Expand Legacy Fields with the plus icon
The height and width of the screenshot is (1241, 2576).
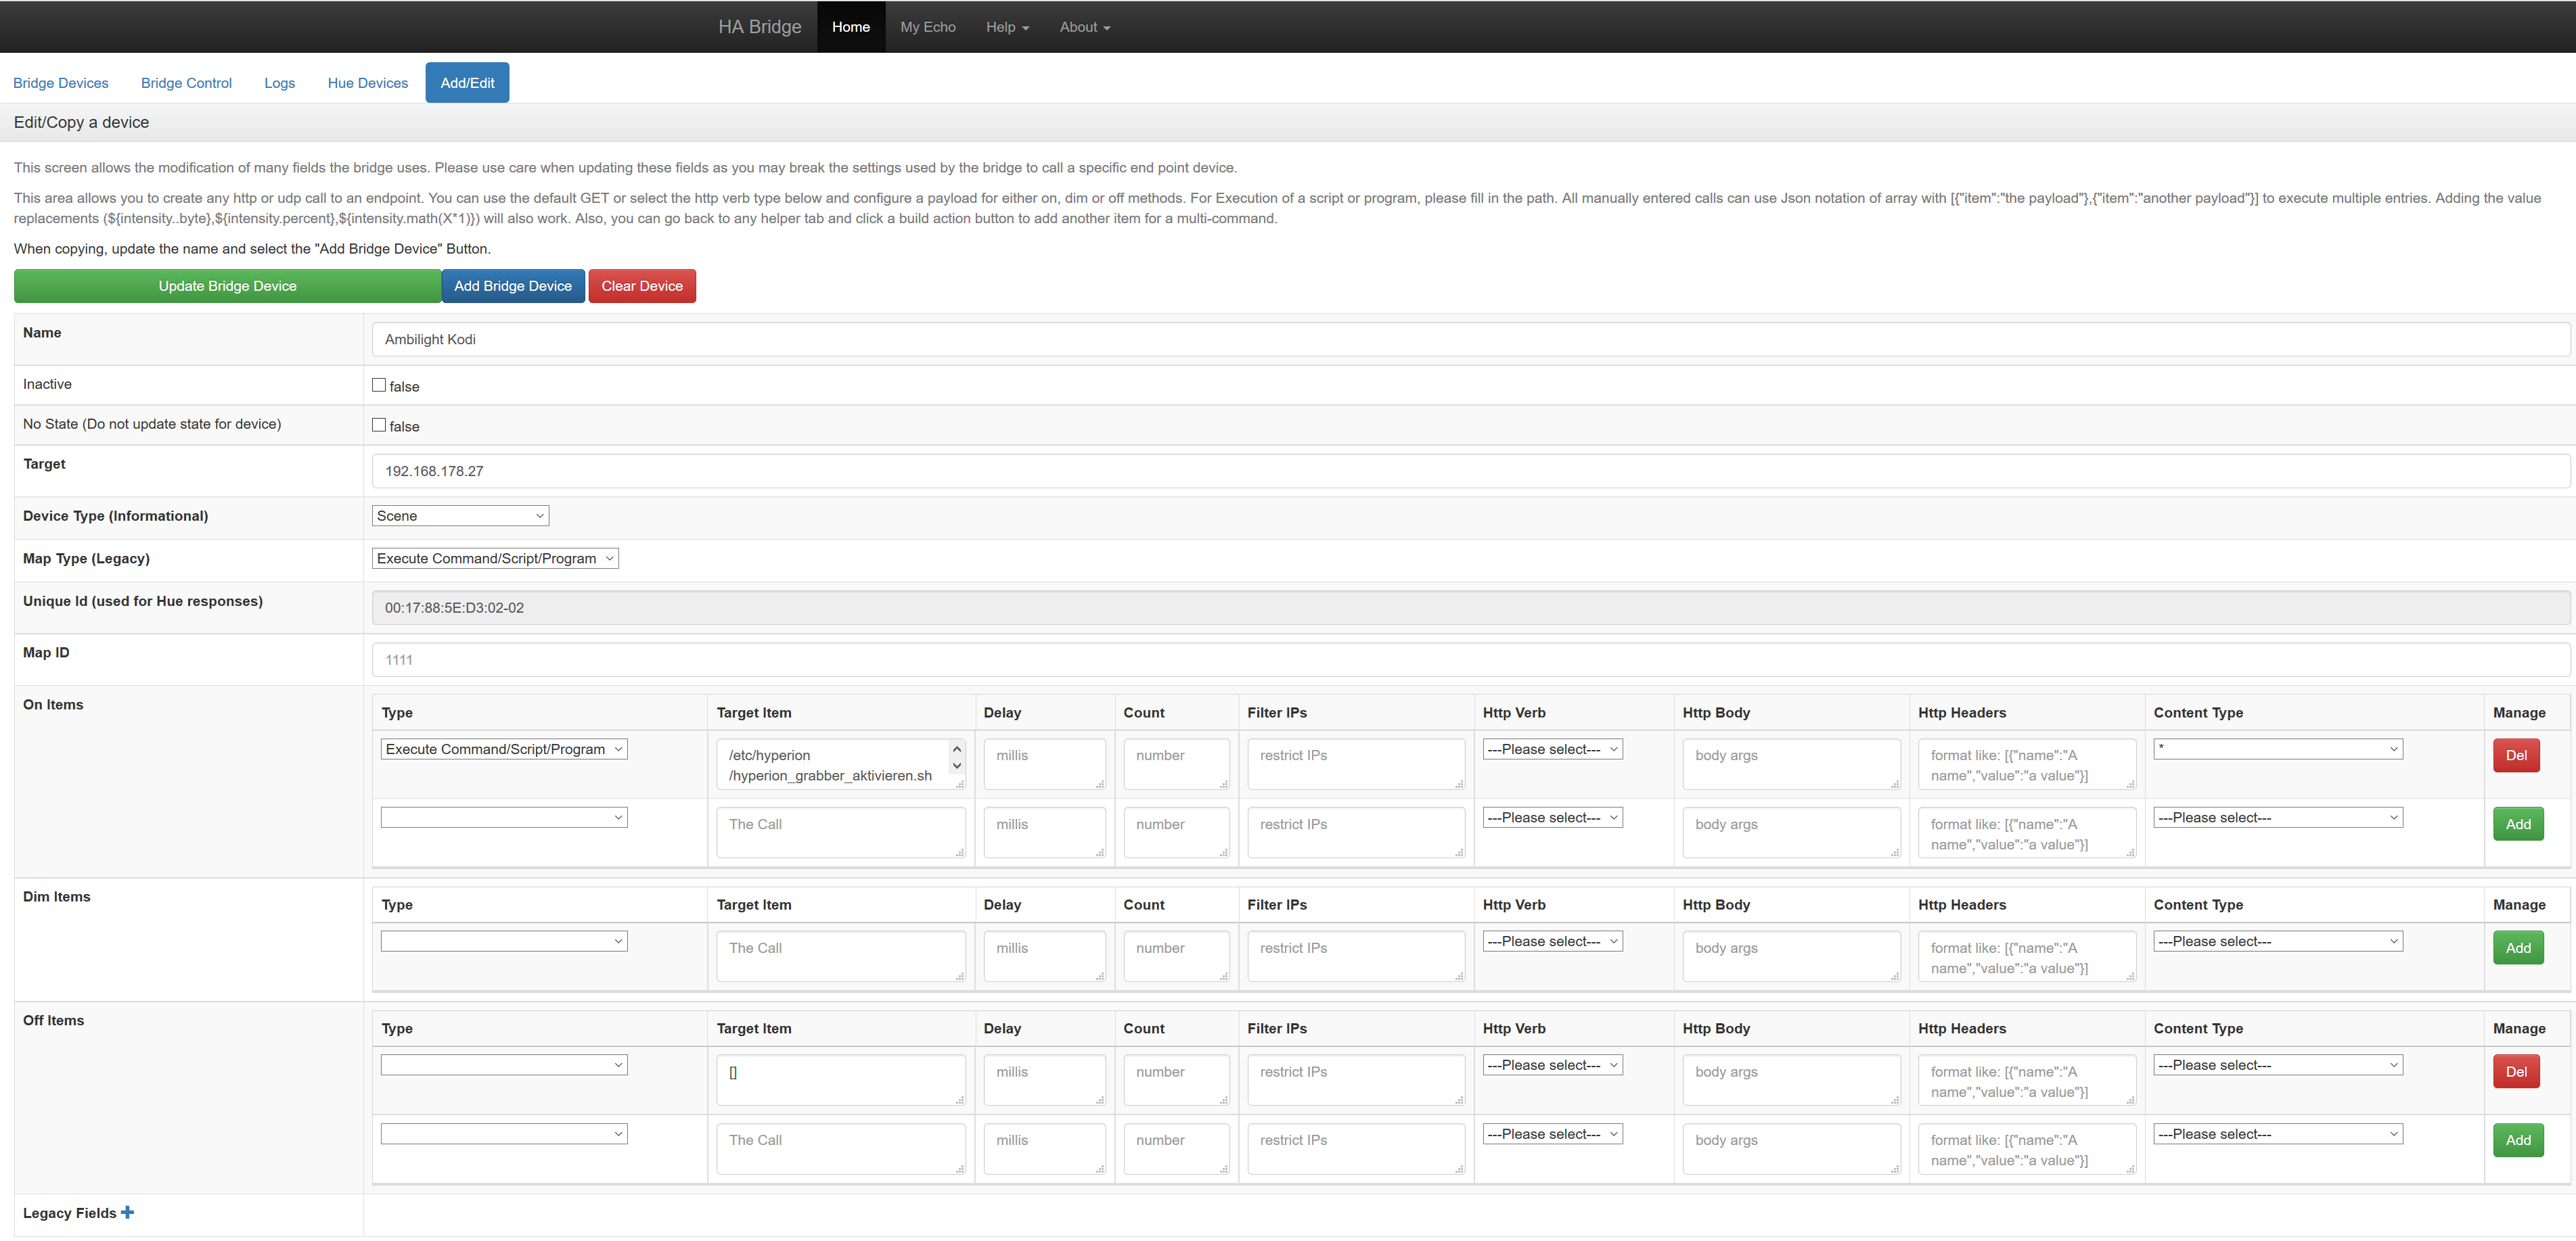pos(127,1212)
